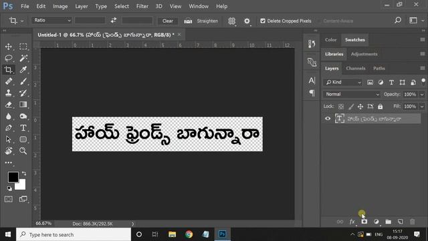Create new fill or adjustment layer
Image resolution: width=428 pixels, height=241 pixels.
[x=376, y=222]
